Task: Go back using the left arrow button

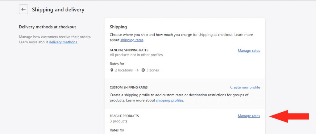Action: [x=23, y=9]
